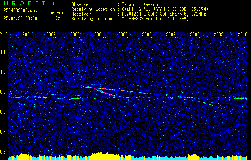Click the 2003 time marker
The image size is (251, 160).
(x=75, y=34)
